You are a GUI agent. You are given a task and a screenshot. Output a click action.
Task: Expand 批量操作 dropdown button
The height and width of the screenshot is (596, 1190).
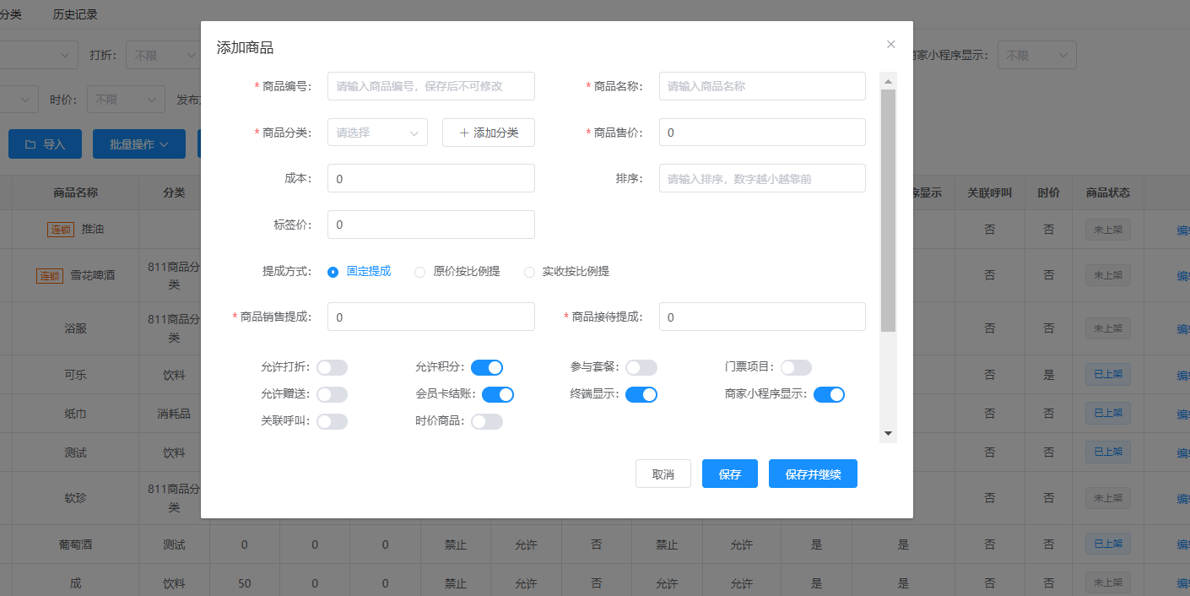coord(139,144)
